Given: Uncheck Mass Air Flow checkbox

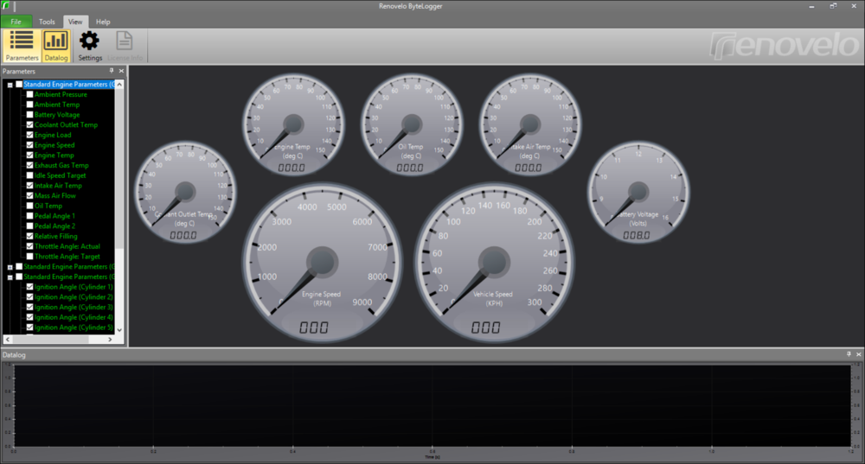Looking at the screenshot, I should pos(29,195).
